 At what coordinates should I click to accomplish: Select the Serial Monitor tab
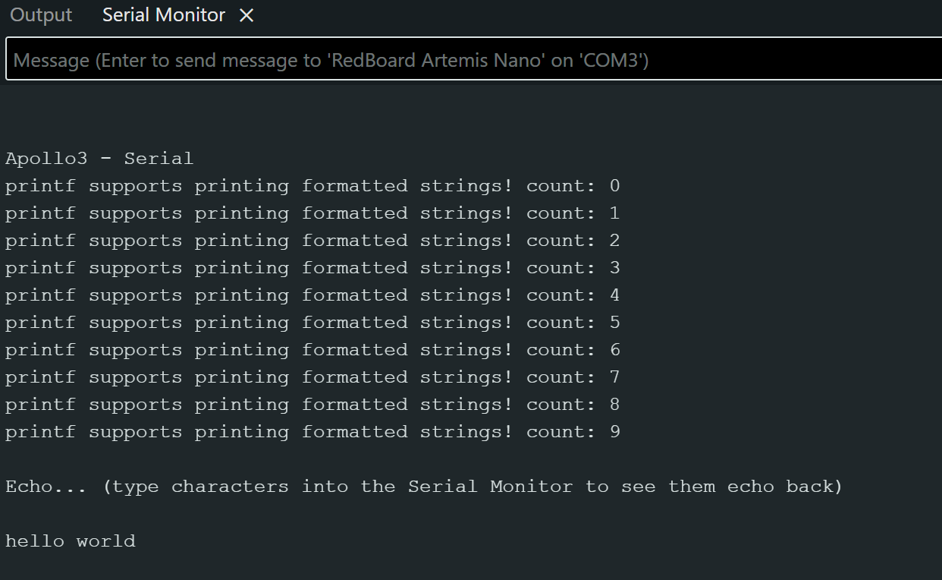[x=163, y=14]
